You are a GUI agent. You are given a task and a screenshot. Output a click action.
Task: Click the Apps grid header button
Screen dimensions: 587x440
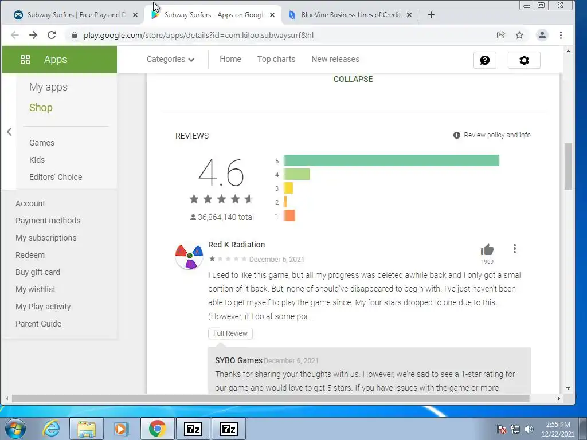tap(60, 60)
